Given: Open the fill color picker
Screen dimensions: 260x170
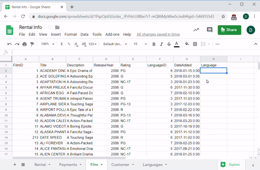Looking at the screenshot, I should 187,44.
